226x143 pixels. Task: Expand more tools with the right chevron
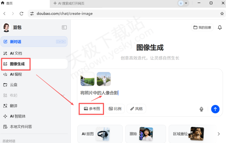(218, 134)
